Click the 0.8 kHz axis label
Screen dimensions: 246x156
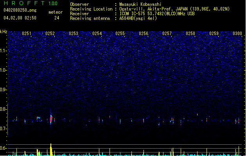click(4, 109)
